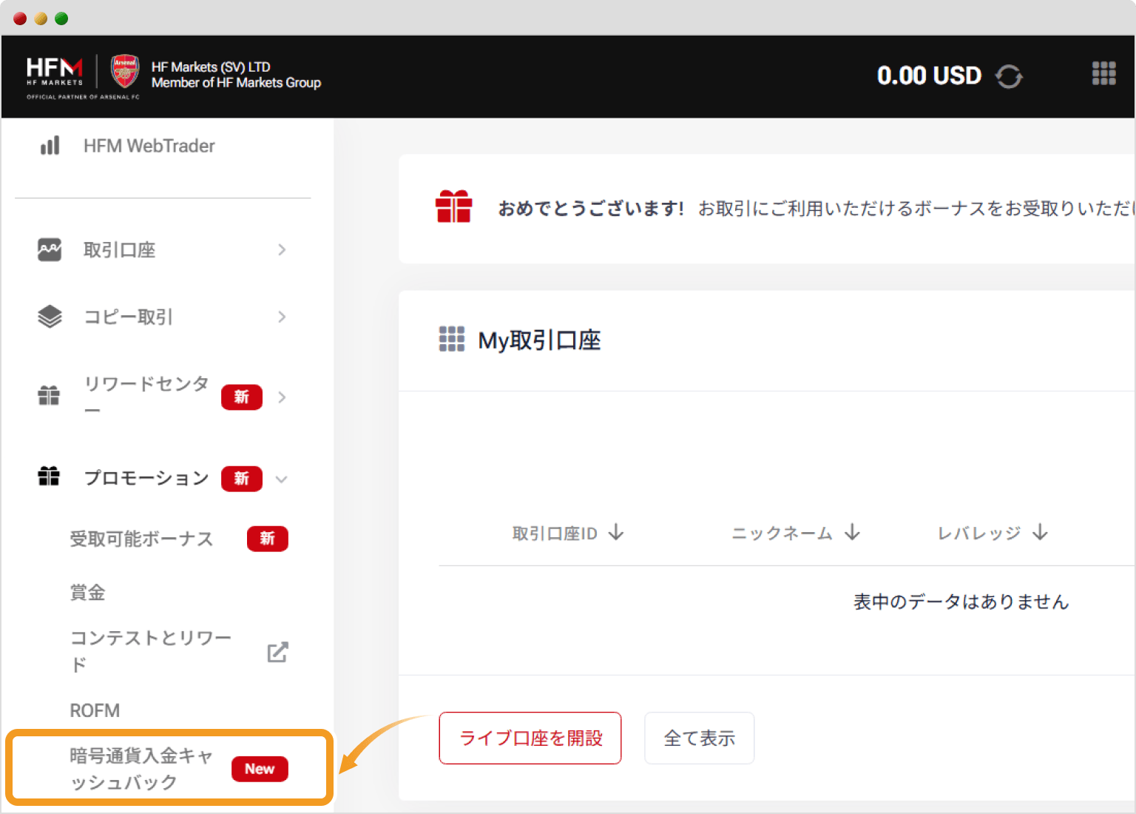Click the HFM WebTrader bar chart icon
The image size is (1136, 814).
click(x=50, y=146)
